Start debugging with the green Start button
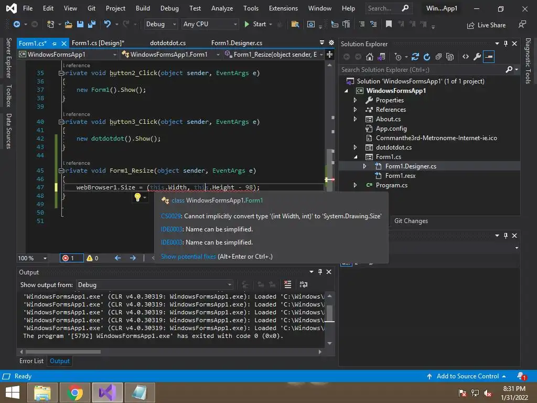 tap(255, 24)
